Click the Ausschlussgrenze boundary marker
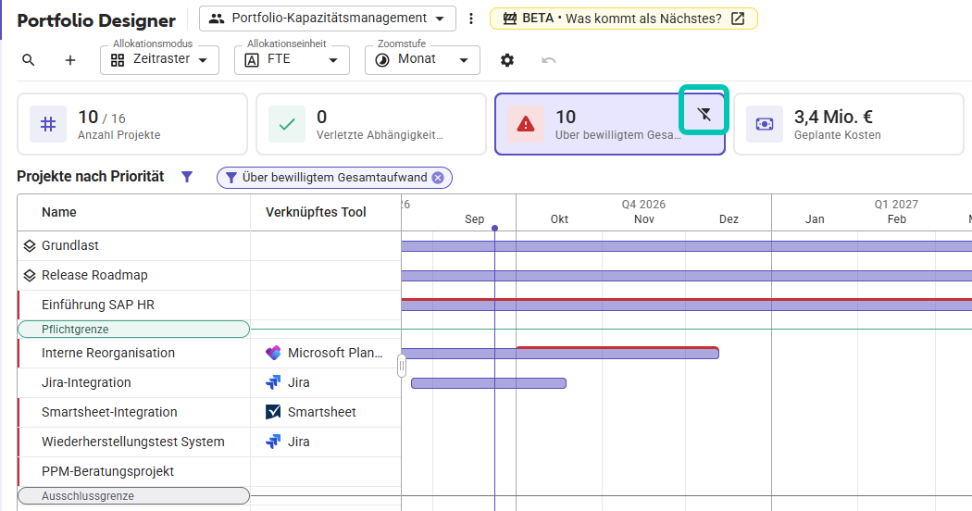The image size is (972, 511). click(134, 496)
